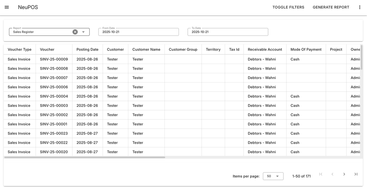This screenshot has height=192, width=367.
Task: Click the NeuPOS app title
Action: click(x=28, y=7)
